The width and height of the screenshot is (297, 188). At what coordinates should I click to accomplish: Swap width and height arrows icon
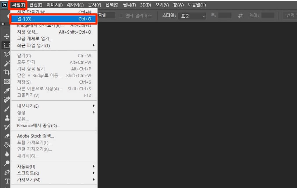click(240, 16)
